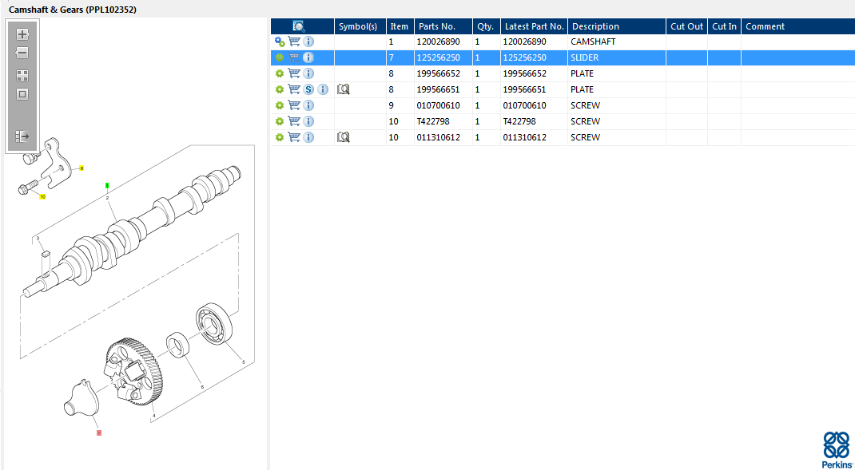
Task: Click part number 199566652 in Parts No. column
Action: (437, 73)
